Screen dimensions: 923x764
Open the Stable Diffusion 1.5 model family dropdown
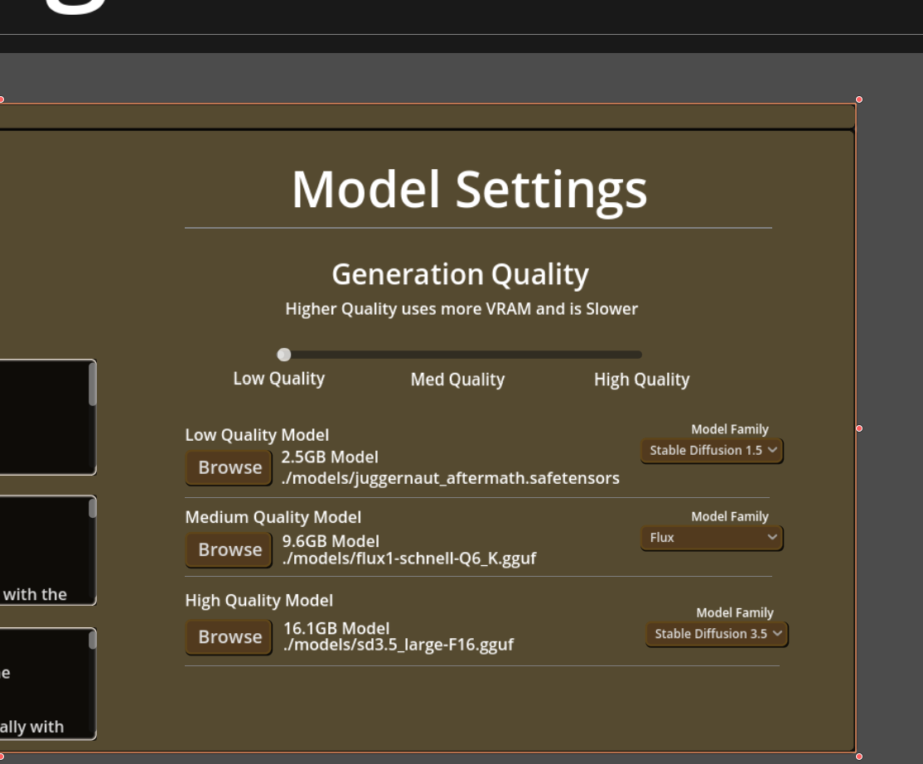point(712,450)
